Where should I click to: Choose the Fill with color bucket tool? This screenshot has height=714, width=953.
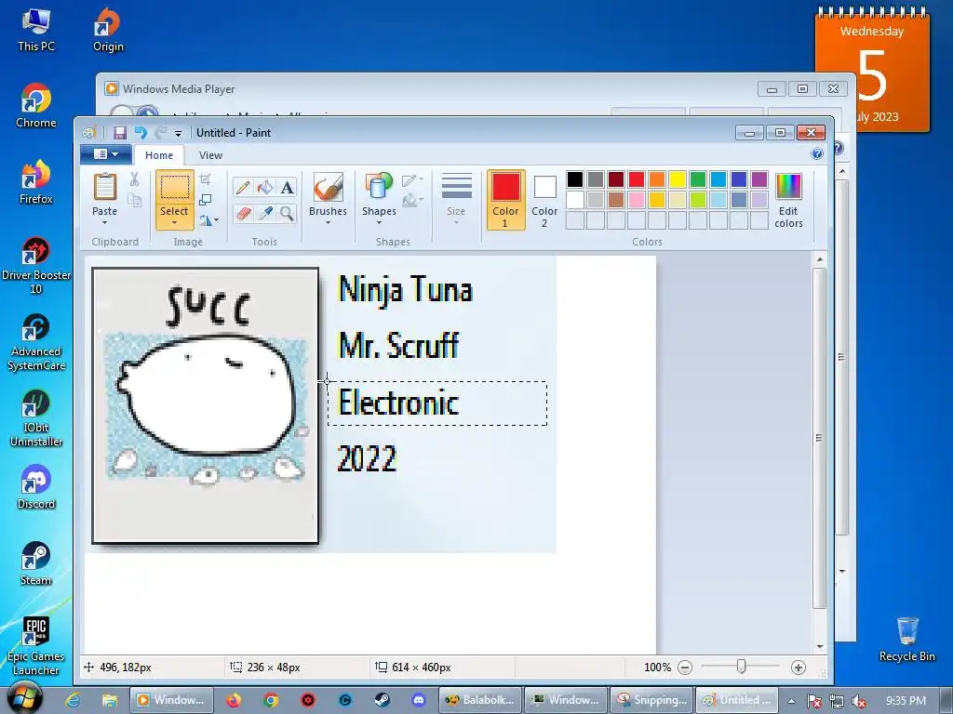click(x=265, y=187)
